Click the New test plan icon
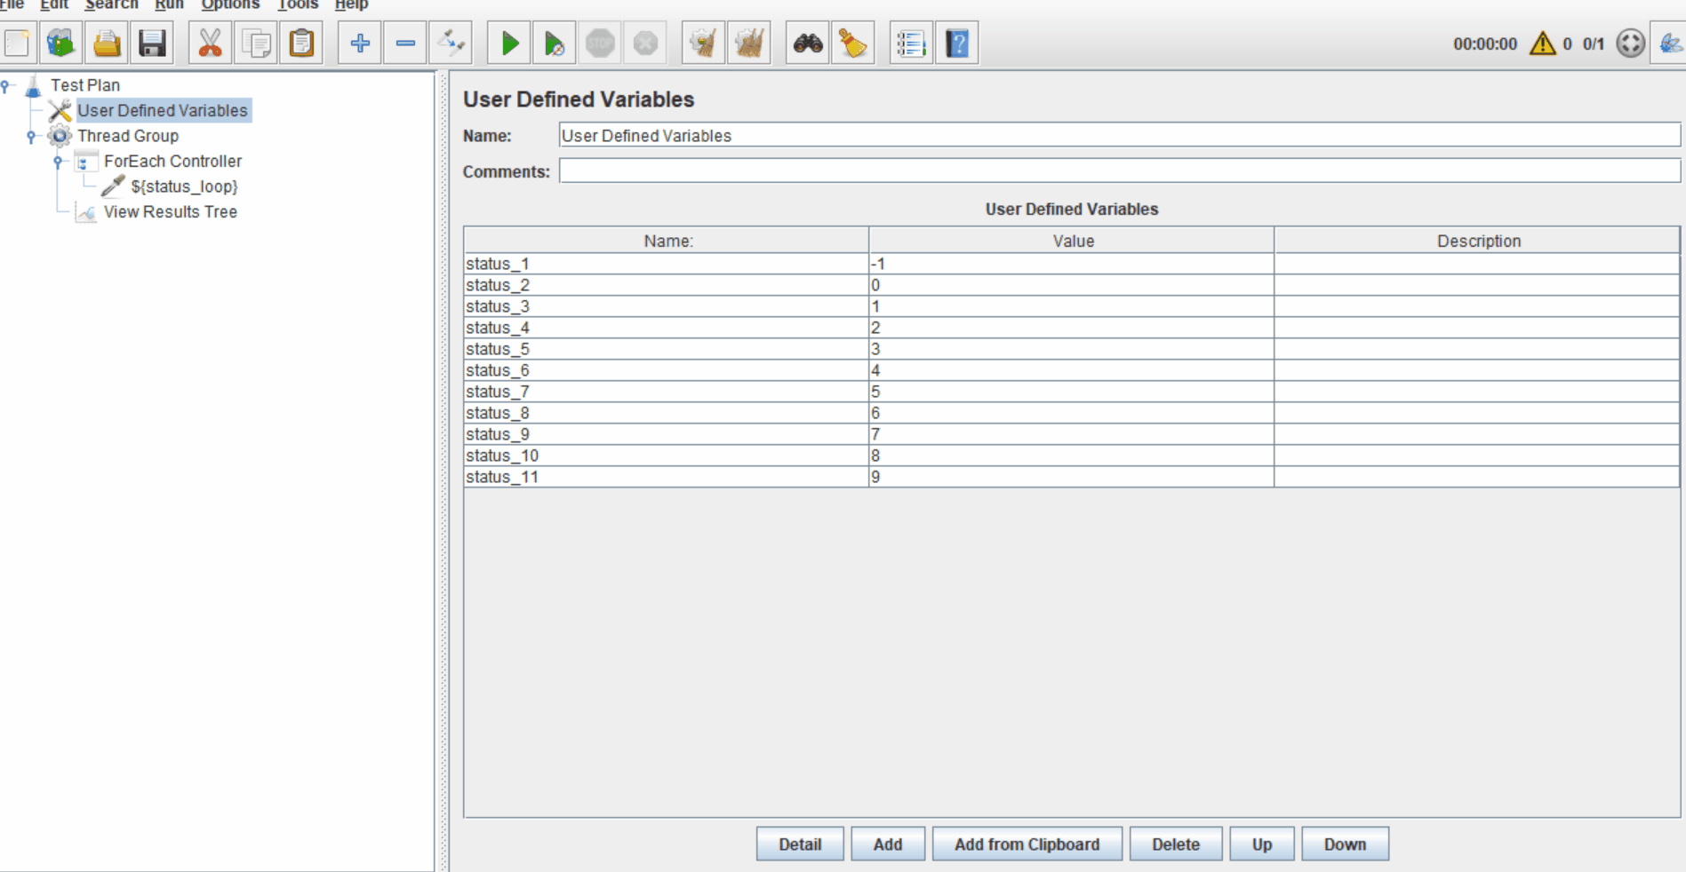The image size is (1686, 872). pyautogui.click(x=18, y=43)
